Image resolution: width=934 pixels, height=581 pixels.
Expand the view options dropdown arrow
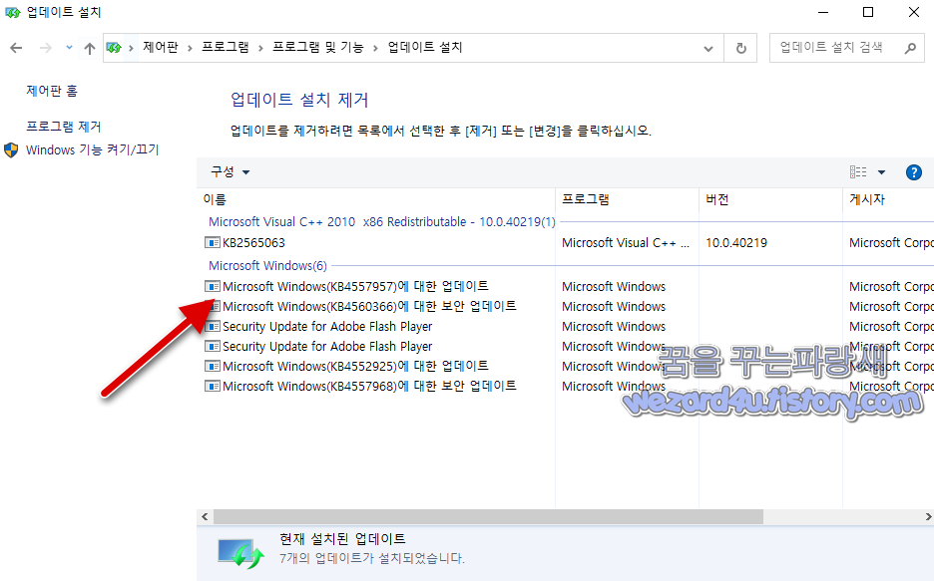(881, 172)
